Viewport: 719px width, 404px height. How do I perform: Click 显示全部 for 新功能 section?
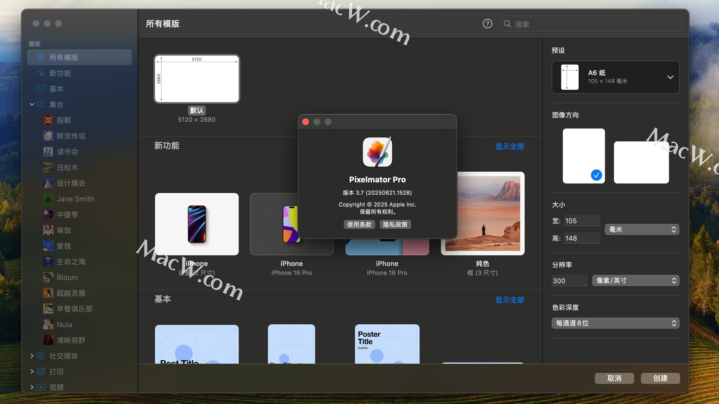[510, 146]
